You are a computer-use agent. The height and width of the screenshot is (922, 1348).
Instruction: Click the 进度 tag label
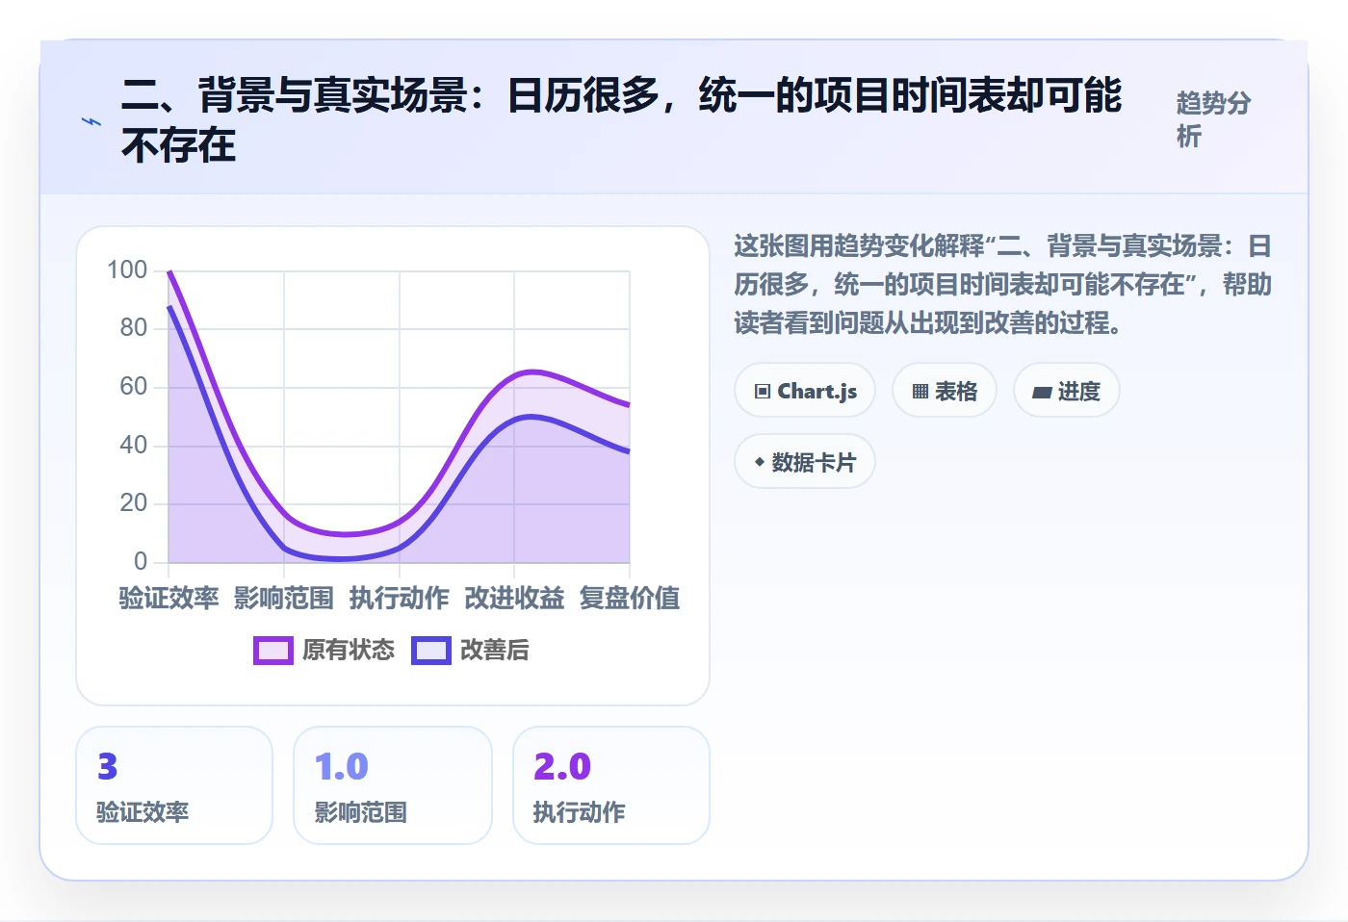[1079, 391]
